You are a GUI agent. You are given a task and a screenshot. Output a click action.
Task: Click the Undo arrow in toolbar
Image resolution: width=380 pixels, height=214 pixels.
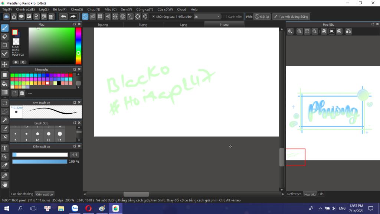[64, 16]
